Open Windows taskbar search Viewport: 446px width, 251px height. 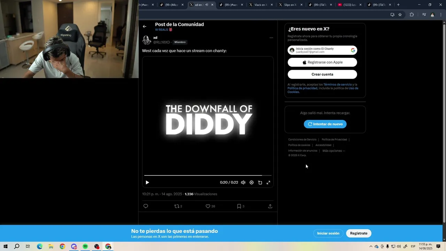coord(17,246)
